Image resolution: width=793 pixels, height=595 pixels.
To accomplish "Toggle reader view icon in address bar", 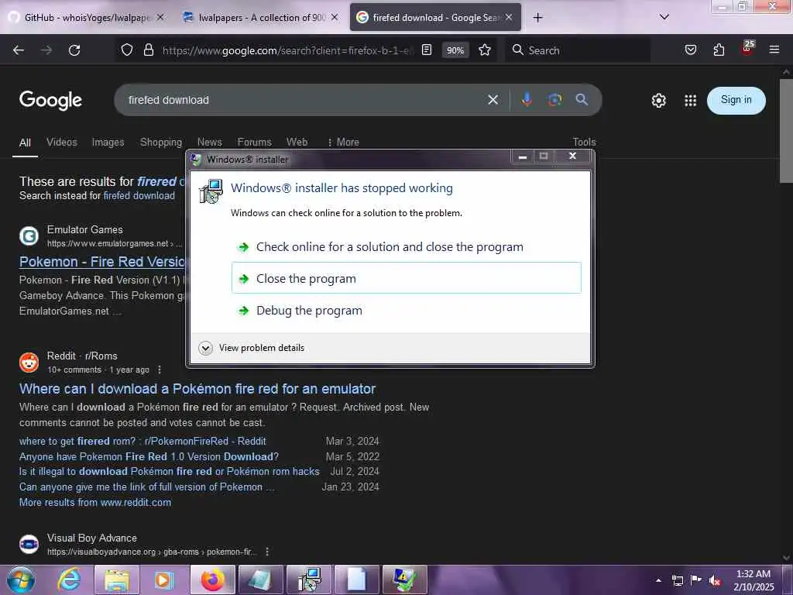I will [427, 50].
